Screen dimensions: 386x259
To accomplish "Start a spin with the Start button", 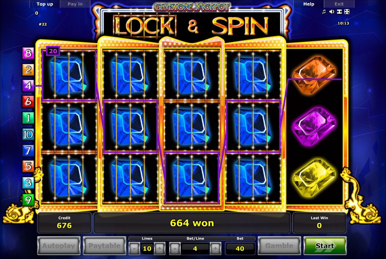I will click(325, 246).
